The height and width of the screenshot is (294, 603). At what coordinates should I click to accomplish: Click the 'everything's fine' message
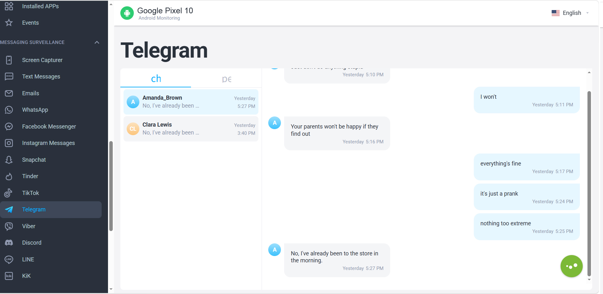tap(527, 167)
